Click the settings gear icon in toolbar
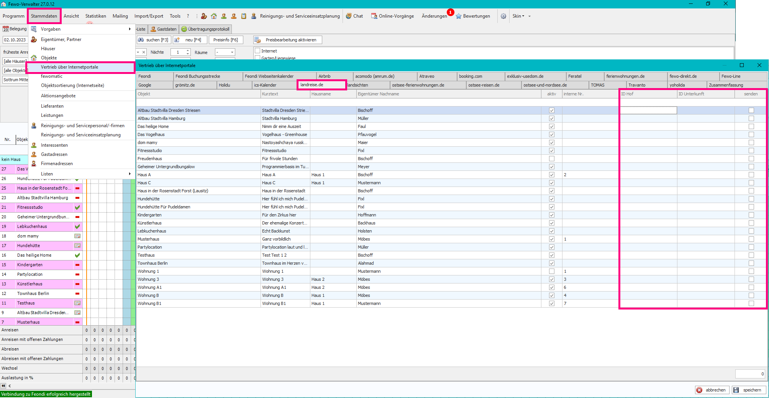769x398 pixels. 503,16
